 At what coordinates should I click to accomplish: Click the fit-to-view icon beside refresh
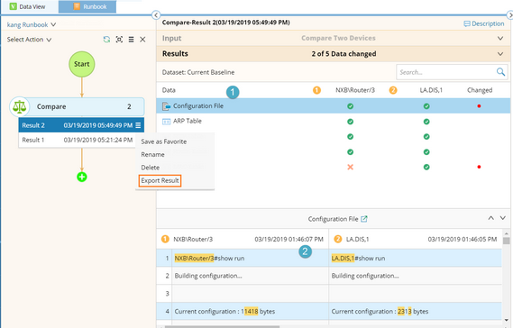(119, 40)
